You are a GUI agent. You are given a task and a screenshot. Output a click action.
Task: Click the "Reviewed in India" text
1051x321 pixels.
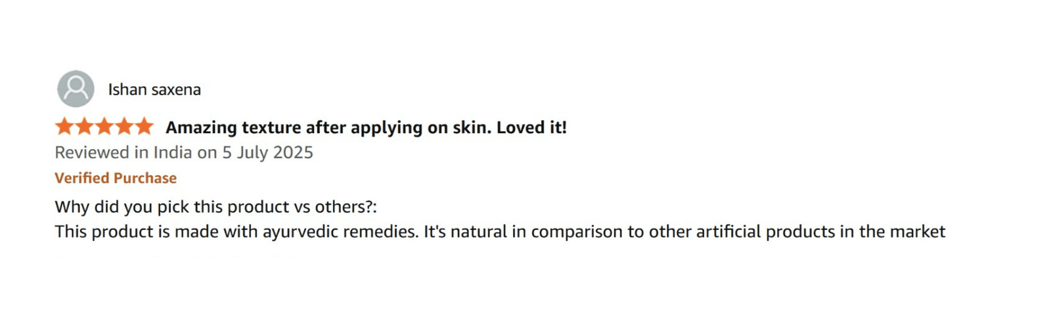click(x=124, y=153)
